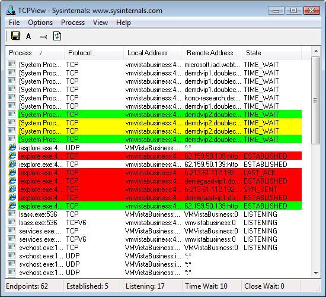The image size is (326, 297).
Task: Sort by the Process column header
Action: [x=35, y=53]
